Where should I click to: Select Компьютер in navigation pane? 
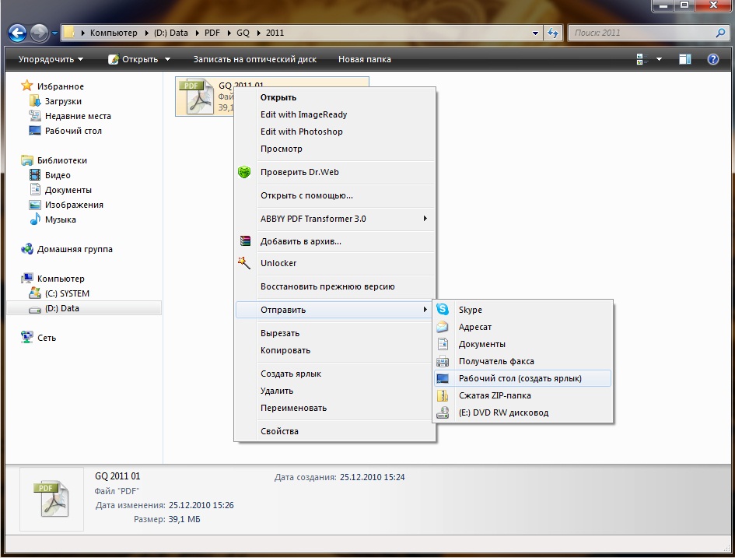point(61,279)
